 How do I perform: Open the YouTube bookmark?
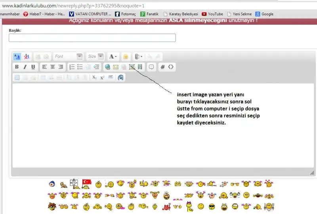click(x=212, y=14)
